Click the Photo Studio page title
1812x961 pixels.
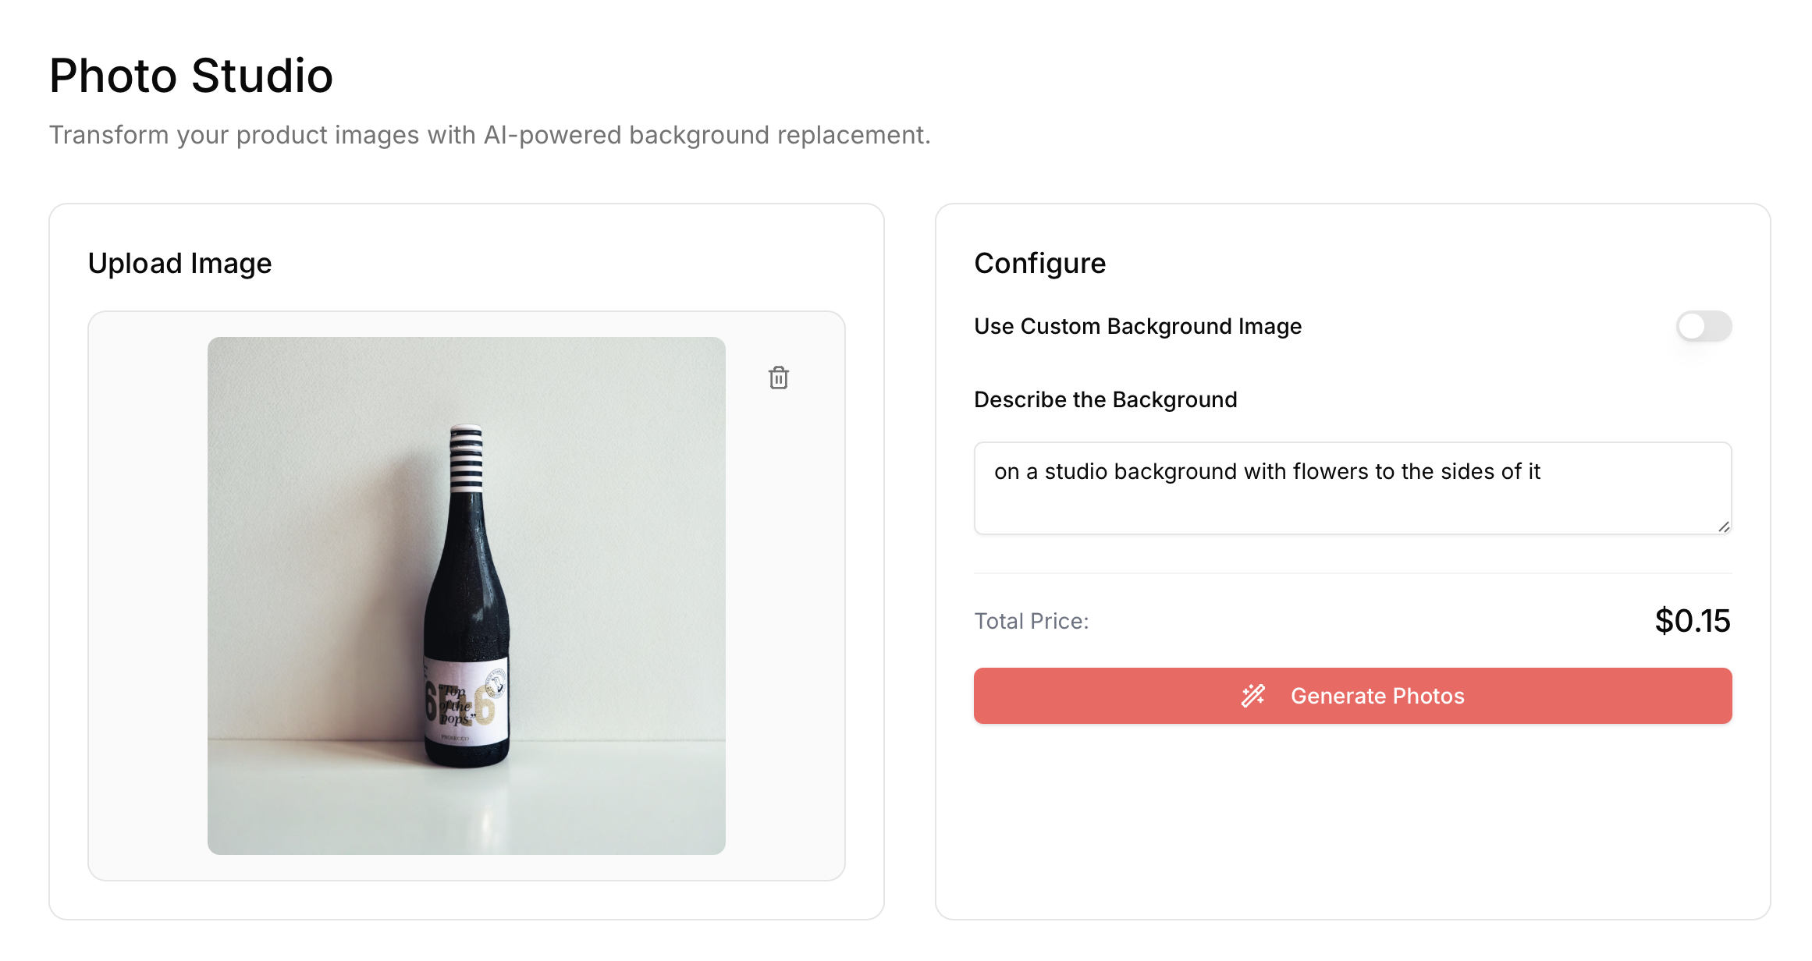pos(191,76)
